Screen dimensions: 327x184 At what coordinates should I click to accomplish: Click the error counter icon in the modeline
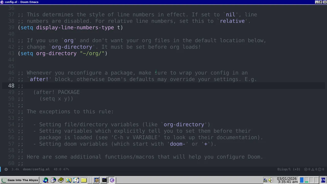[x=306, y=169]
